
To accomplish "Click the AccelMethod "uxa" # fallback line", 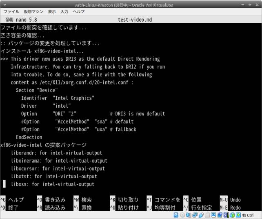I will (79, 129).
